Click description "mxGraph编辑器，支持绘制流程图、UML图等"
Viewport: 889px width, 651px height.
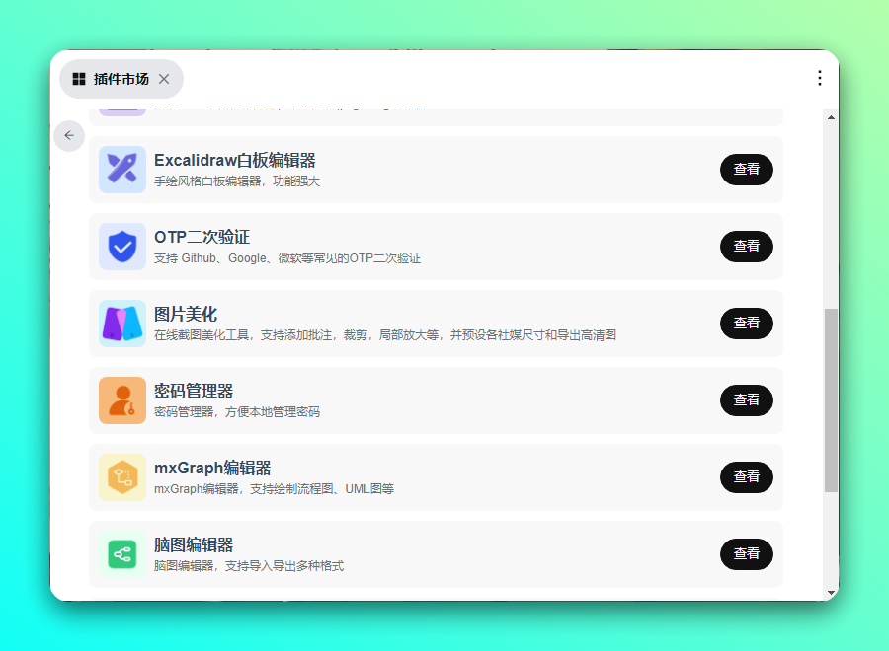click(x=274, y=489)
